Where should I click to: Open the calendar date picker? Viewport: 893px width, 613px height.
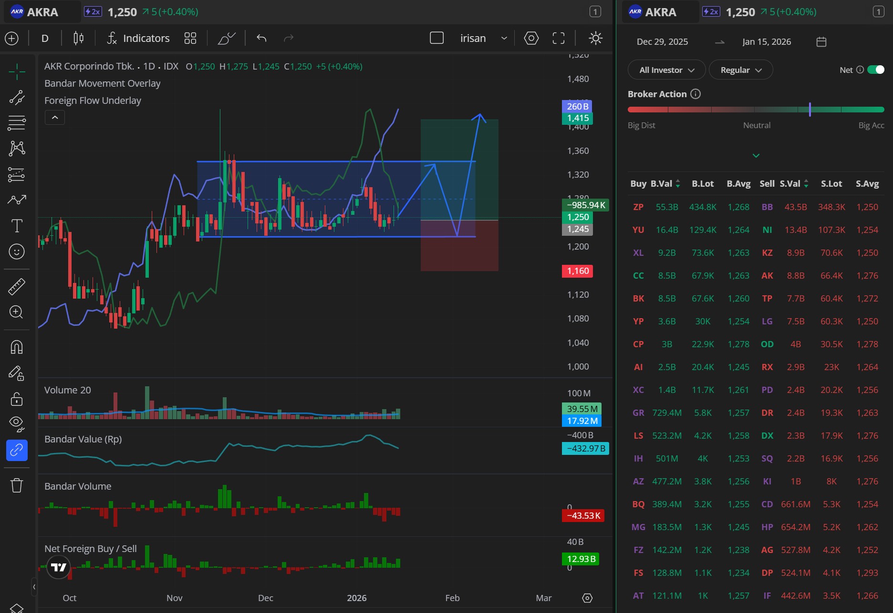[821, 42]
